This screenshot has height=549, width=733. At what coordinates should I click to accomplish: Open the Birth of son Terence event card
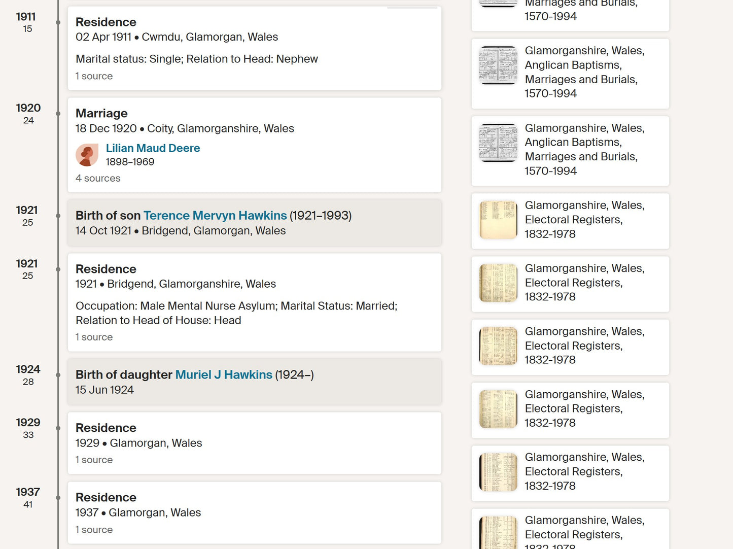coord(255,223)
